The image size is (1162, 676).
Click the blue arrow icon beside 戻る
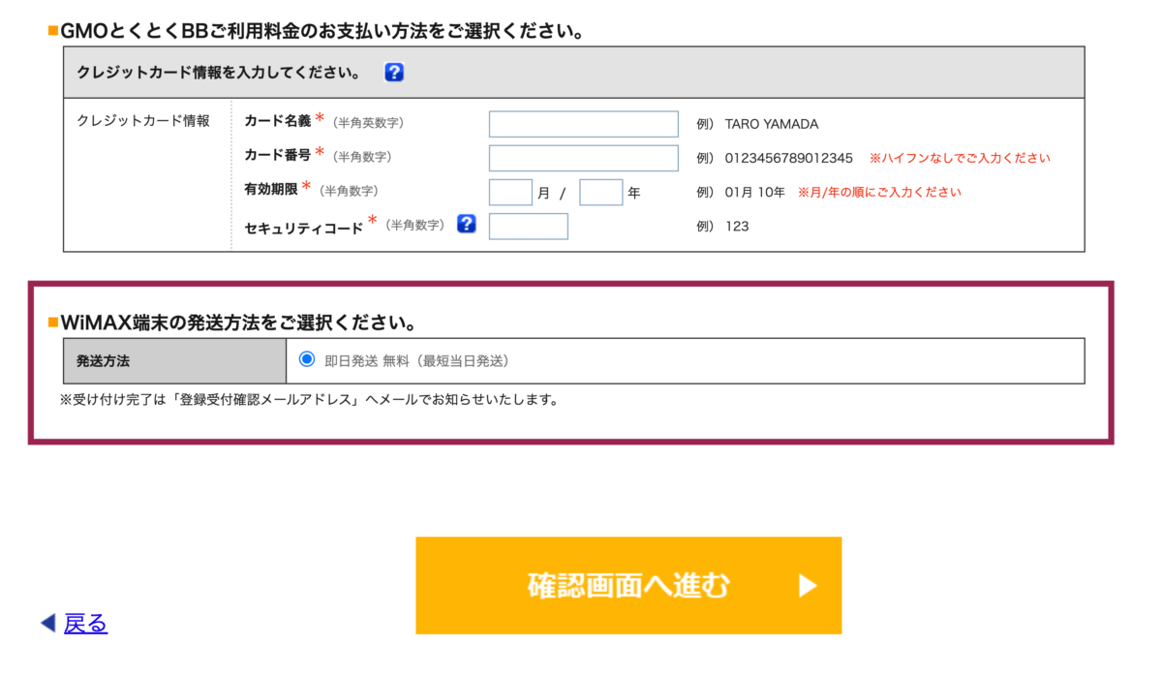[46, 624]
